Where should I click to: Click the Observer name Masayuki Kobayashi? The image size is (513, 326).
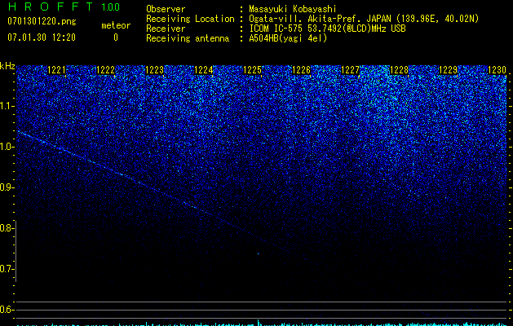click(293, 9)
